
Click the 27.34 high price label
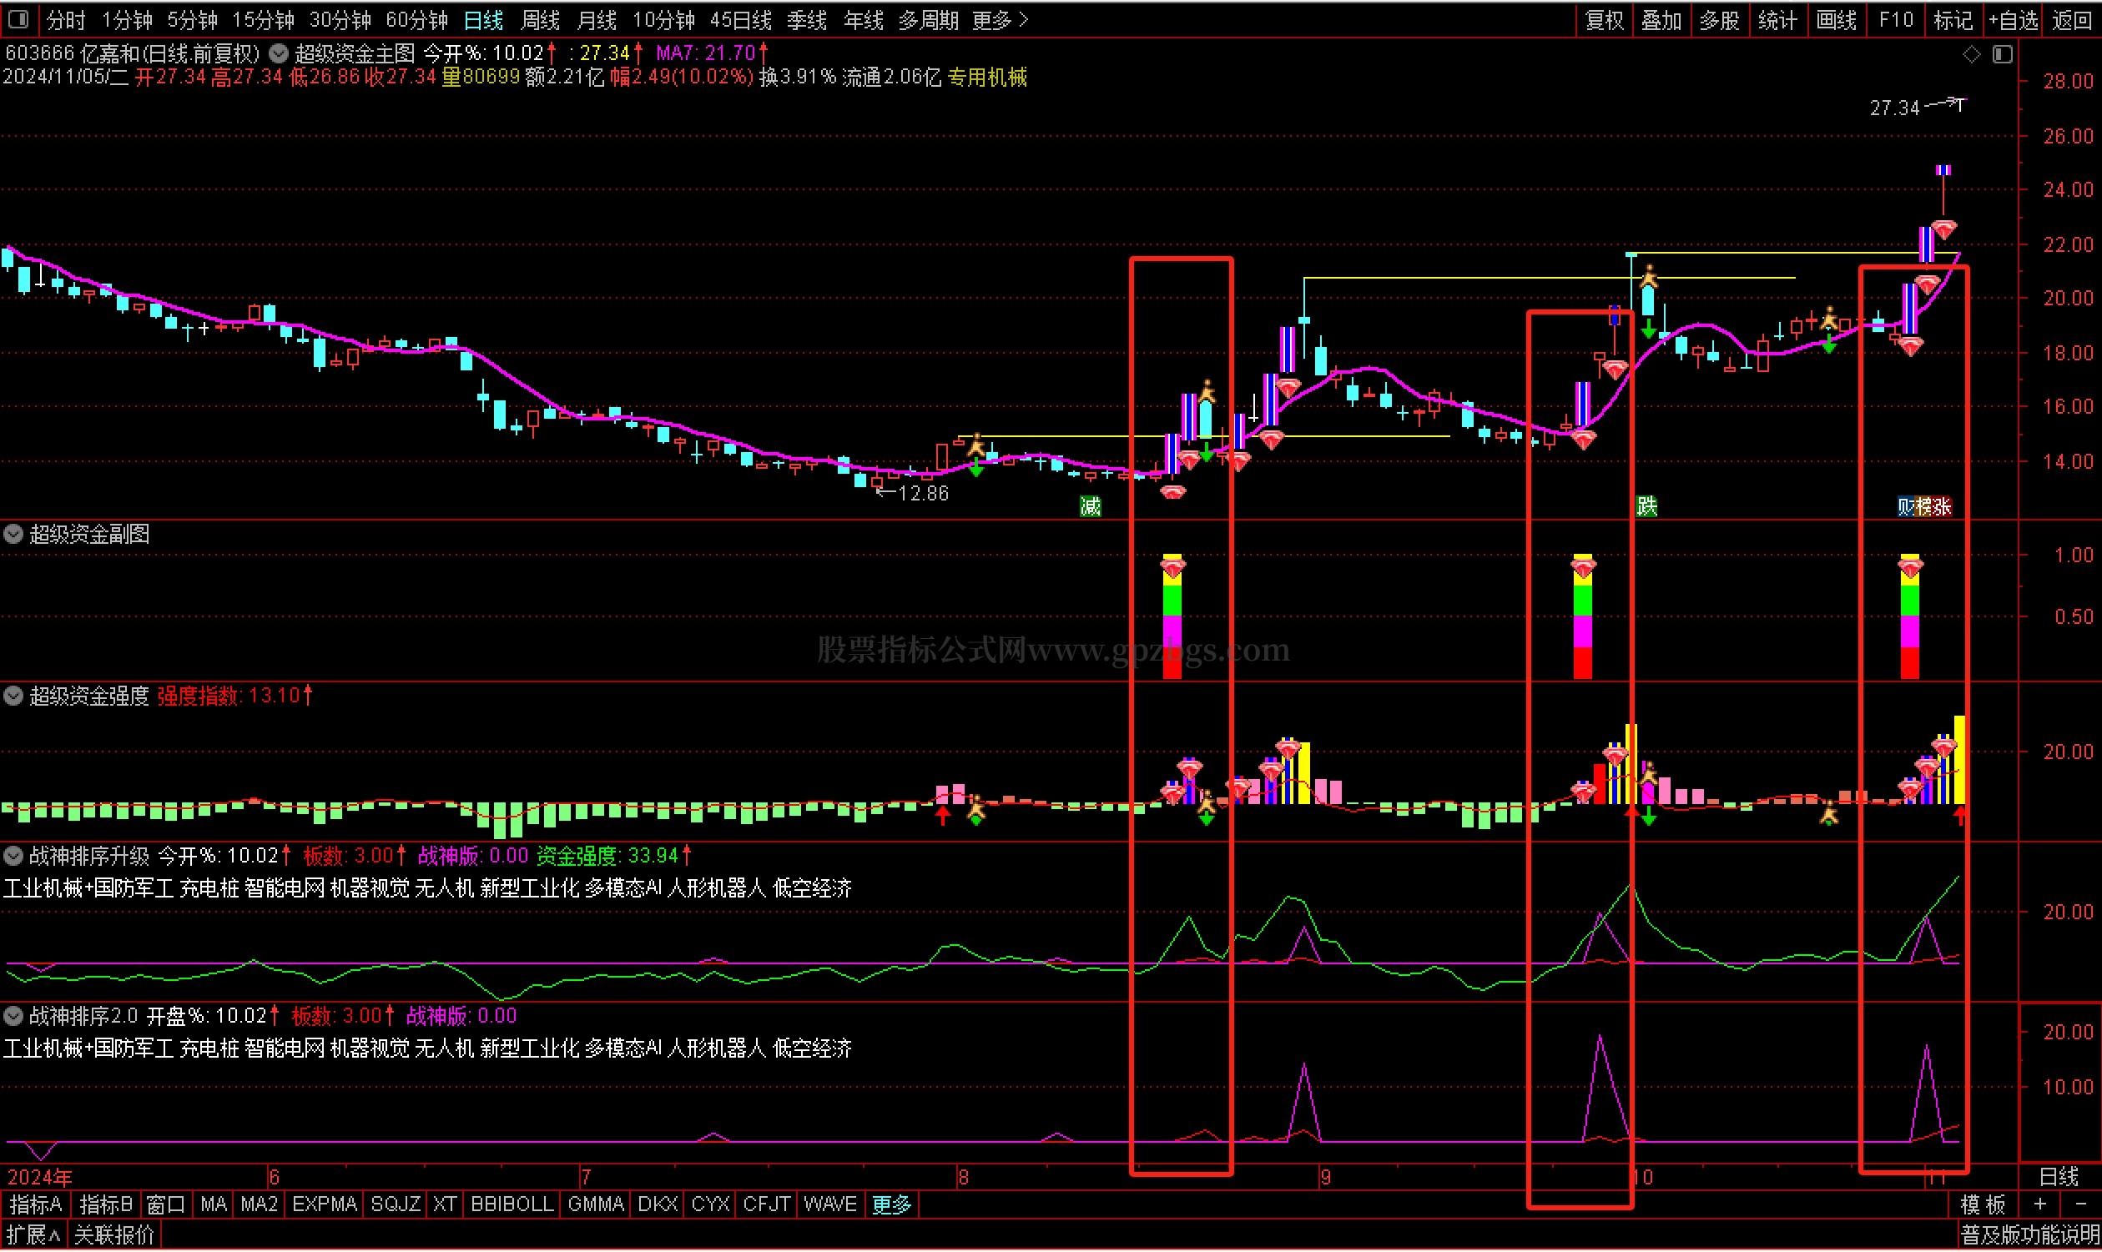[1893, 108]
